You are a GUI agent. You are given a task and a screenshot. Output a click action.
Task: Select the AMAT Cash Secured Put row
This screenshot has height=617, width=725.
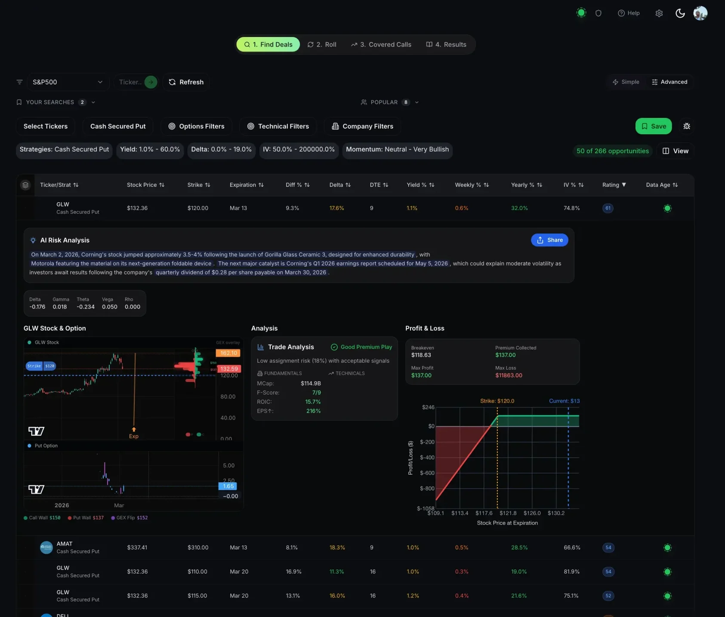coord(355,548)
